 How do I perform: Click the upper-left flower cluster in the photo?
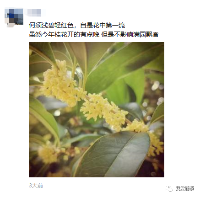[x=61, y=82]
